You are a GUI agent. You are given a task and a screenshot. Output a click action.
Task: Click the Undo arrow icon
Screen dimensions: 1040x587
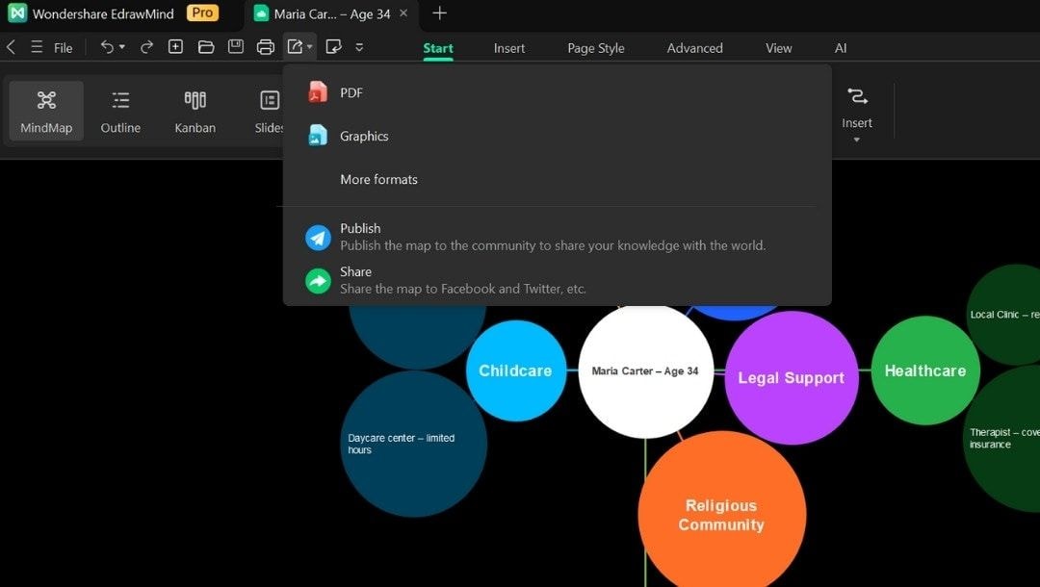pyautogui.click(x=106, y=46)
